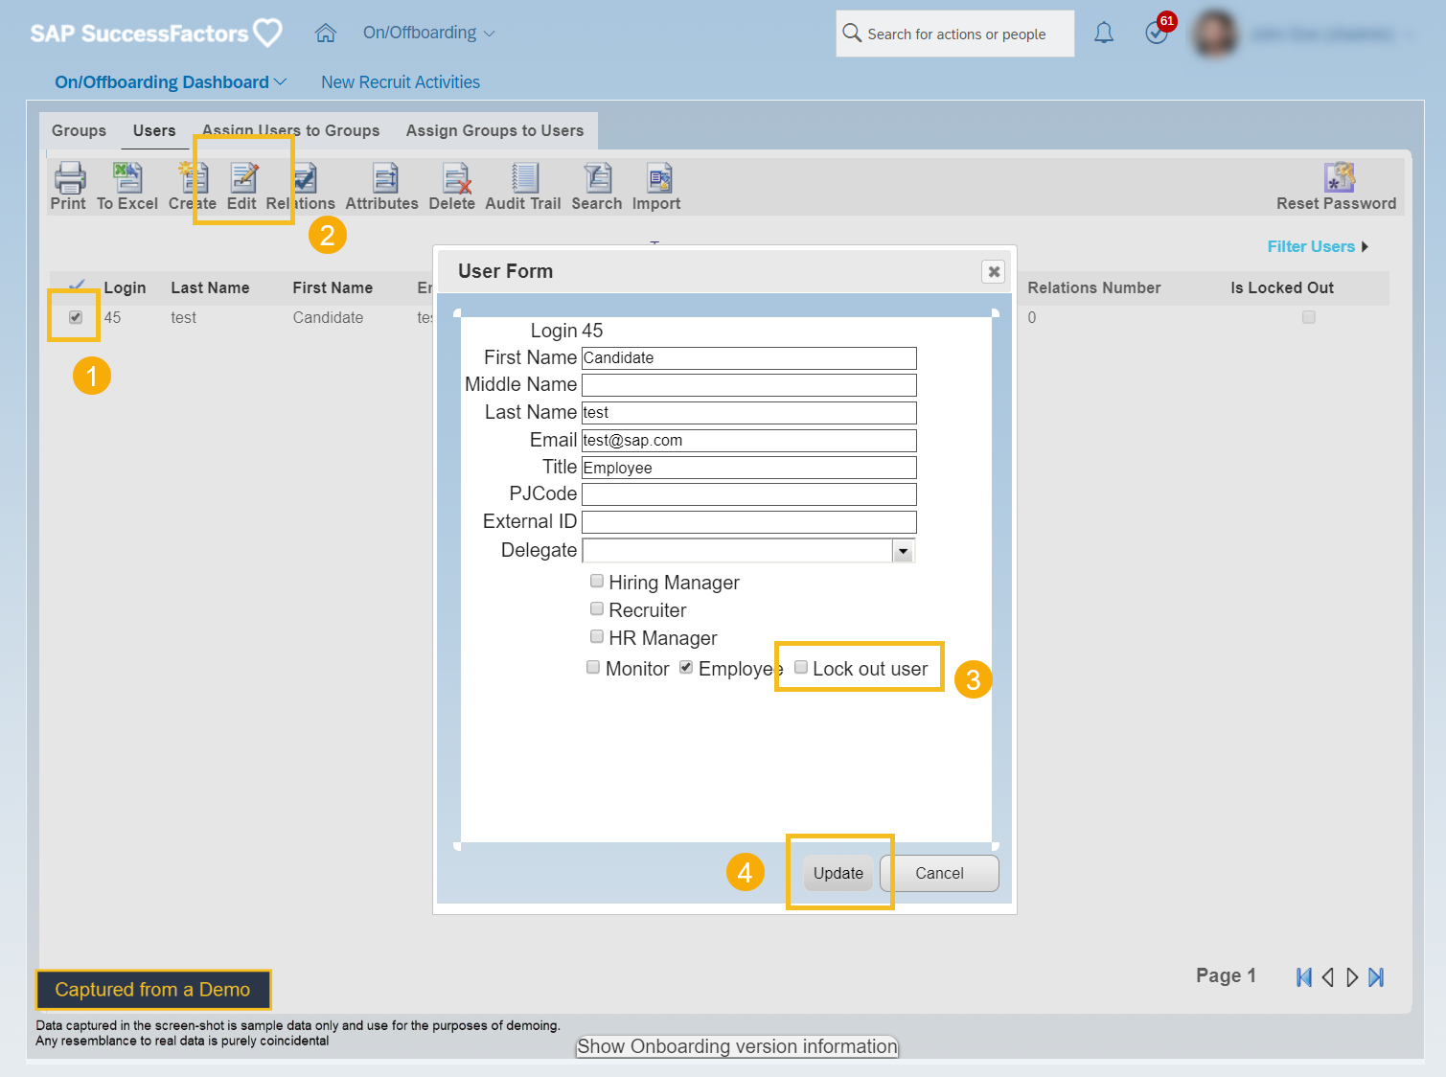Sort by the Last Name column header
The image size is (1446, 1077).
[x=210, y=288]
